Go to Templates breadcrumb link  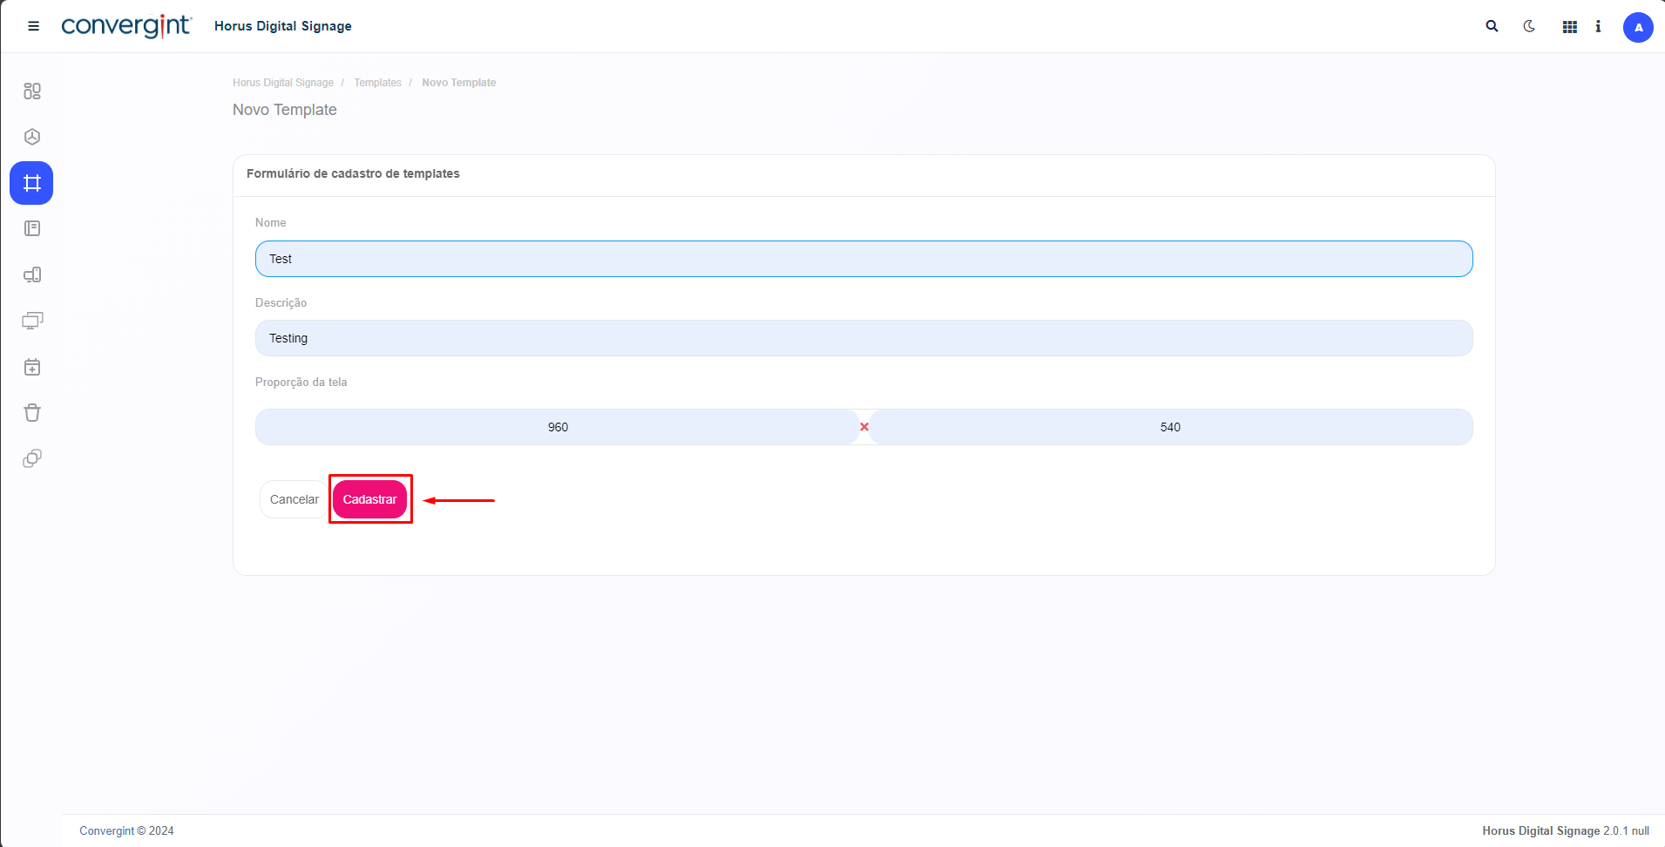coord(377,83)
